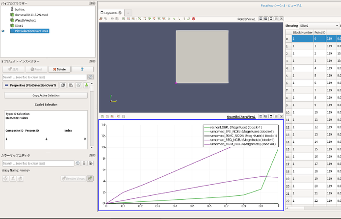Viewport: 341px width, 219px height.
Task: Click the Delete button
Action: [59, 69]
